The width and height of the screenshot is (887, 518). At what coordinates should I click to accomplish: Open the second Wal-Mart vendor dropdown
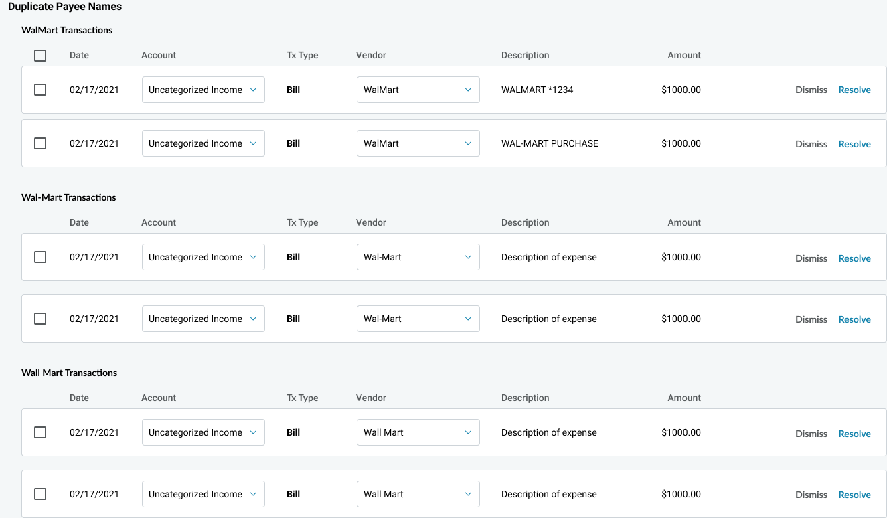click(x=418, y=319)
